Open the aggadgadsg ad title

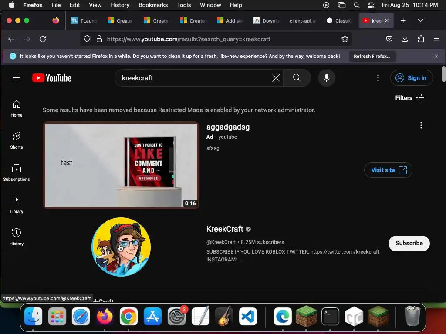coord(228,127)
